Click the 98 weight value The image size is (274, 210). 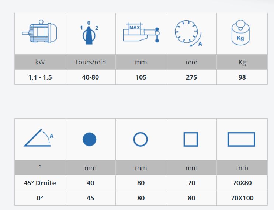pos(242,77)
